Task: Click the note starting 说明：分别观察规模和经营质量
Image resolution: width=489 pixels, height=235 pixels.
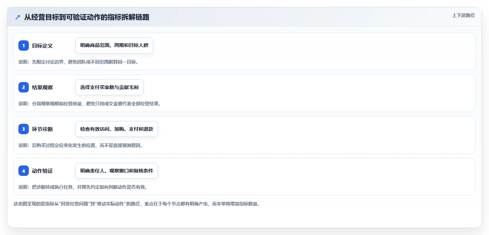Action: pos(90,104)
